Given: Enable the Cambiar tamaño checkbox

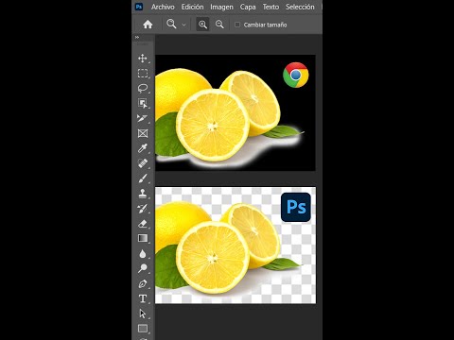Looking at the screenshot, I should pyautogui.click(x=237, y=25).
